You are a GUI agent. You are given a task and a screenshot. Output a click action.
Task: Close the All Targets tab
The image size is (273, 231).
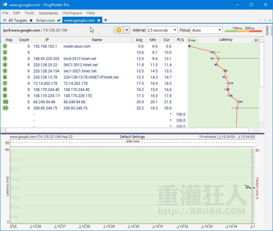point(31,21)
